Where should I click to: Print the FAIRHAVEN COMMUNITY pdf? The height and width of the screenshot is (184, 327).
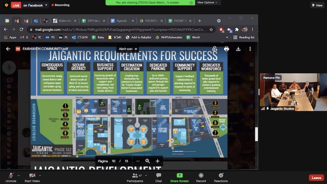pyautogui.click(x=226, y=49)
